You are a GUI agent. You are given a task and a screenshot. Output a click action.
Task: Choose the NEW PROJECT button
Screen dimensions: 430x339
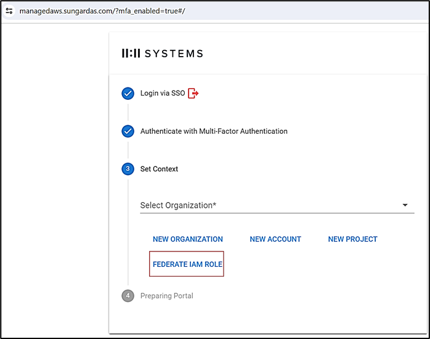click(352, 239)
